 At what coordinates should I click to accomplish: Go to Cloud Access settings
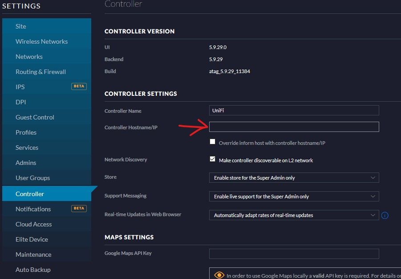[x=47, y=224]
